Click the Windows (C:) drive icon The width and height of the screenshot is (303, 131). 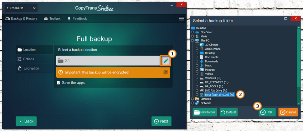tap(202, 78)
